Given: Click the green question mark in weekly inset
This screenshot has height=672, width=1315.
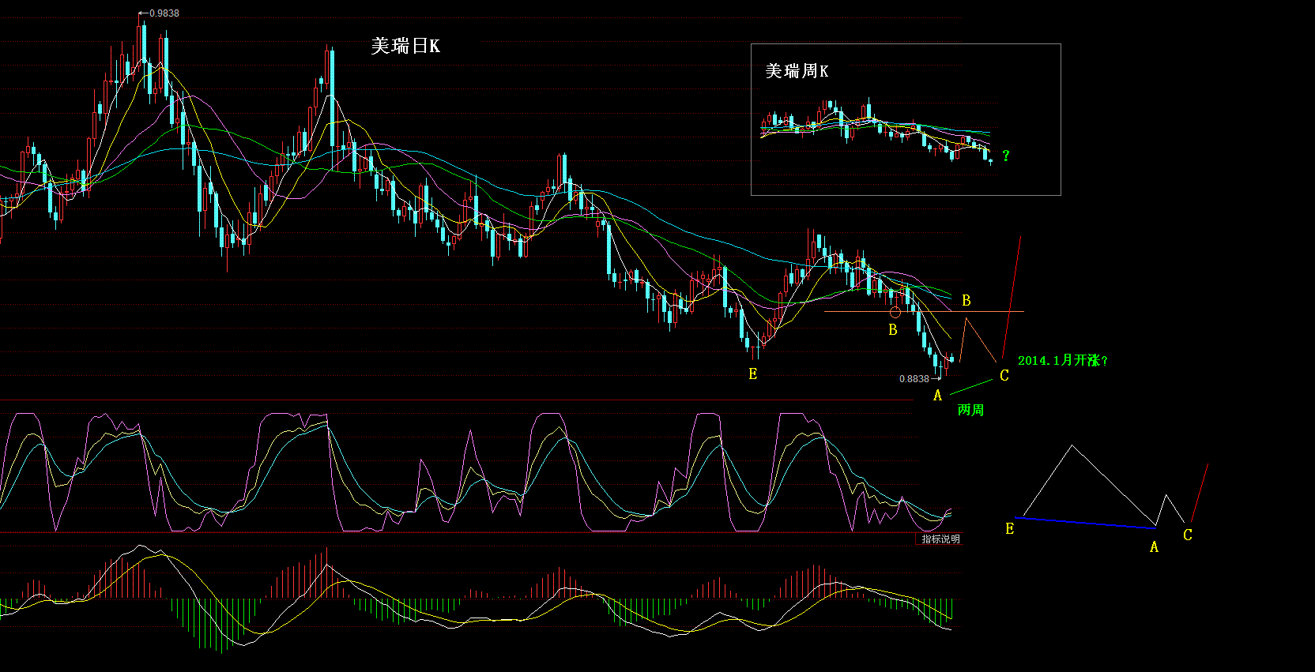Looking at the screenshot, I should (x=1006, y=156).
